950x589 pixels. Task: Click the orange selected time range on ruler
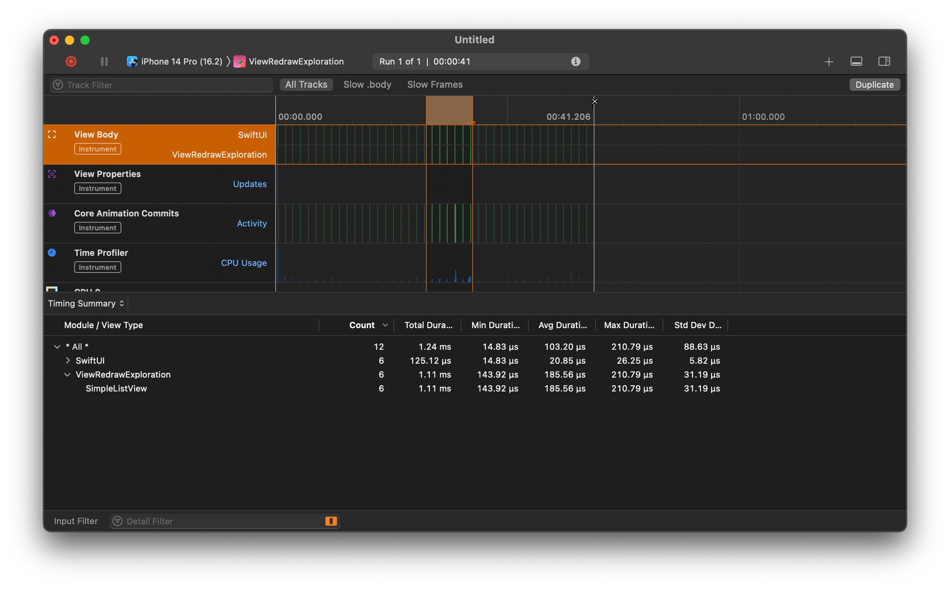449,110
